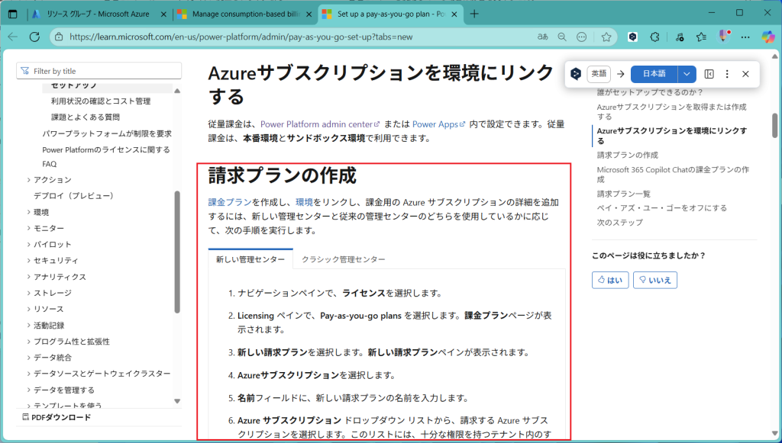782x443 pixels.
Task: Expand 活動記録 in the sidebar tree
Action: point(28,325)
